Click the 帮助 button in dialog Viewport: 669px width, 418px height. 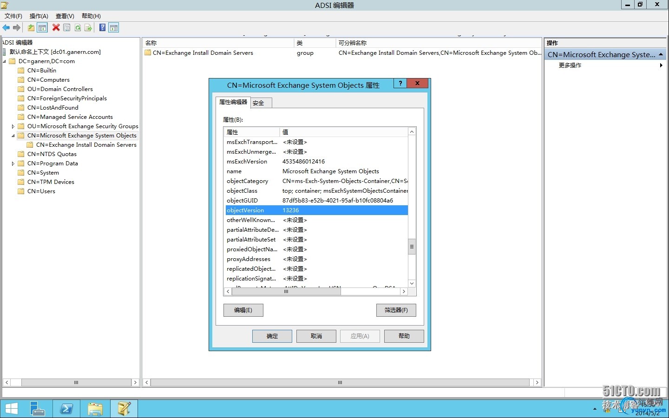tap(404, 336)
